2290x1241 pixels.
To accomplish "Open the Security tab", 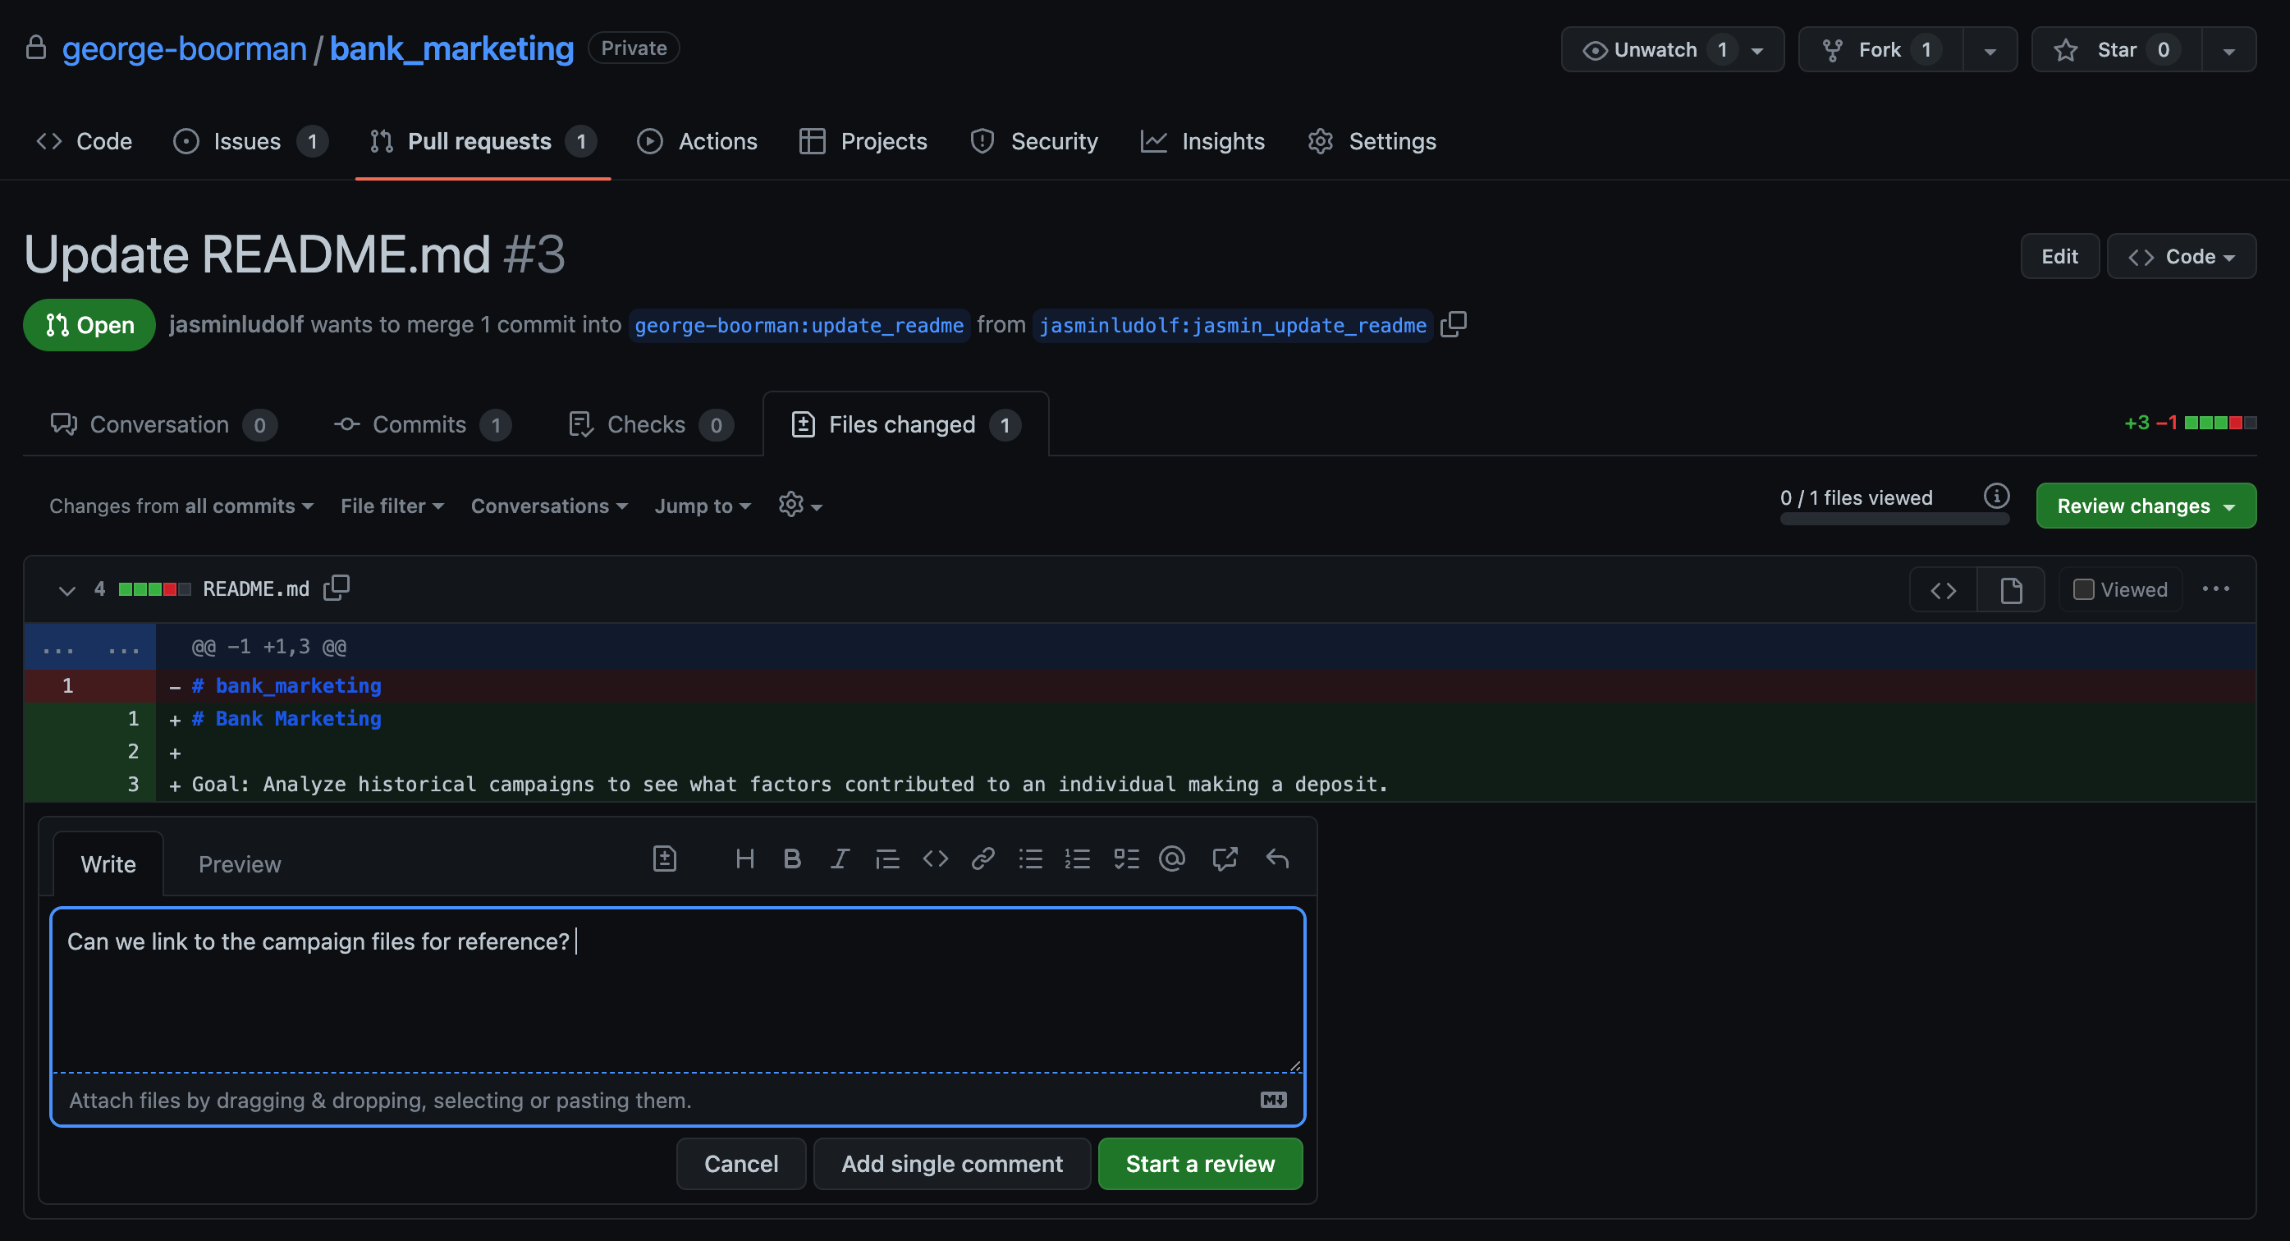I will pos(1033,141).
